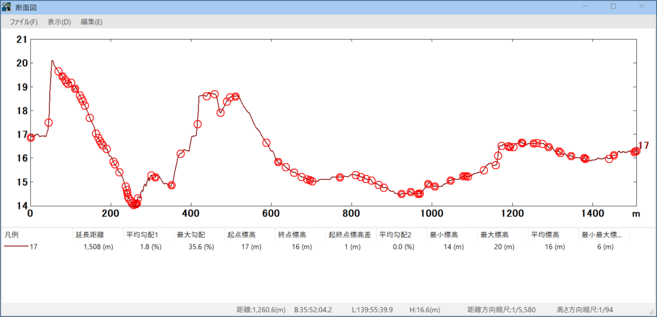Click the red legend line swatch for 17
Image resolution: width=657 pixels, height=317 pixels.
15,247
